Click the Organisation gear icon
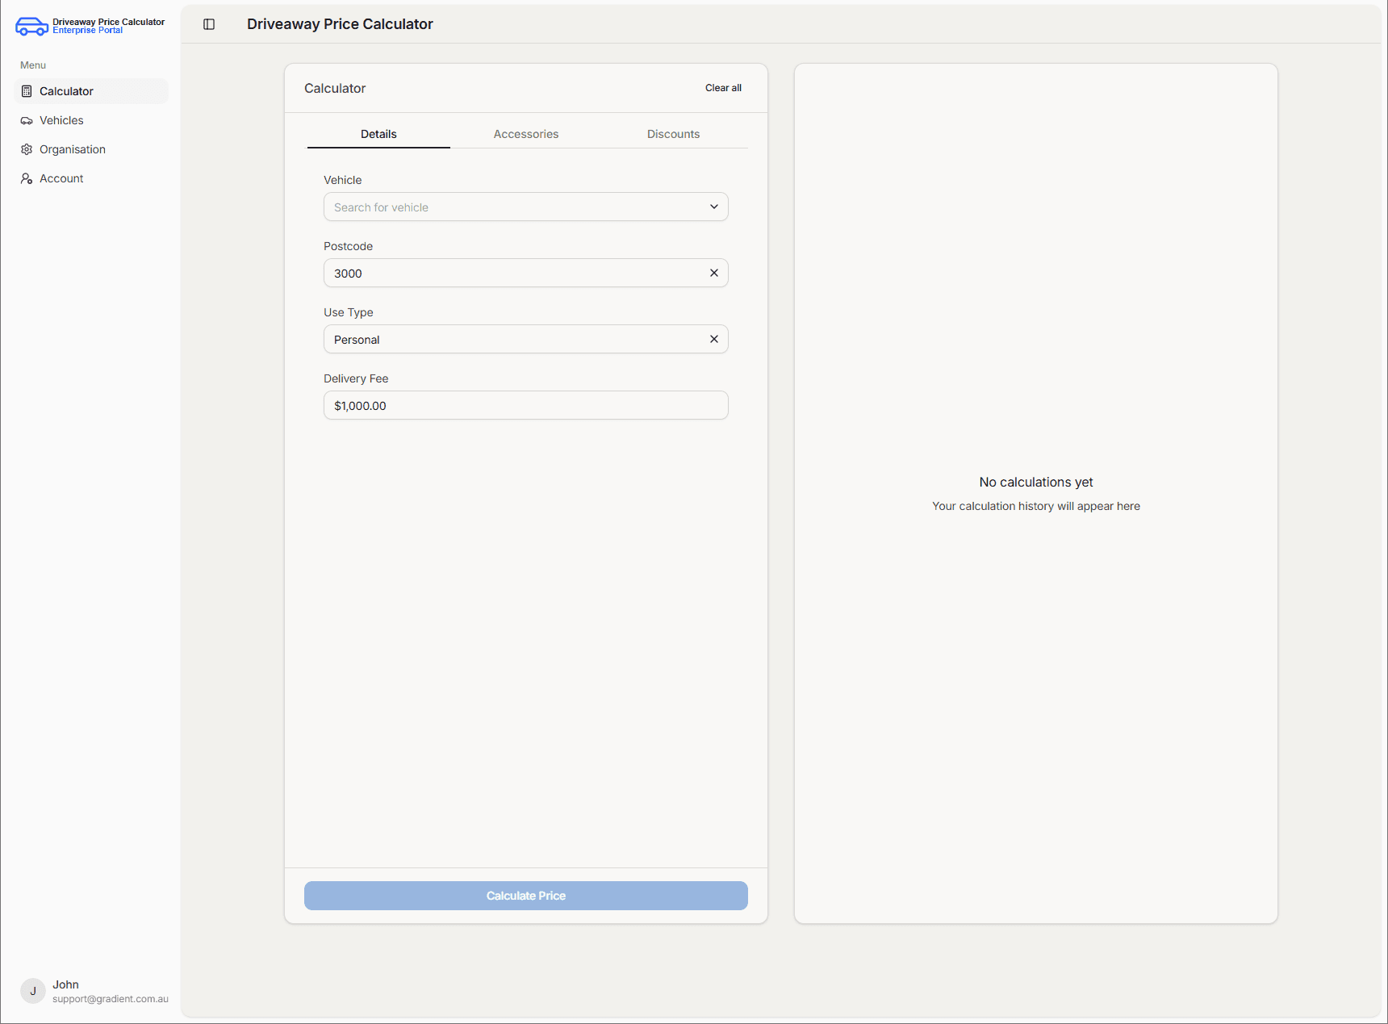Screen dimensions: 1388x1024 [x=27, y=149]
